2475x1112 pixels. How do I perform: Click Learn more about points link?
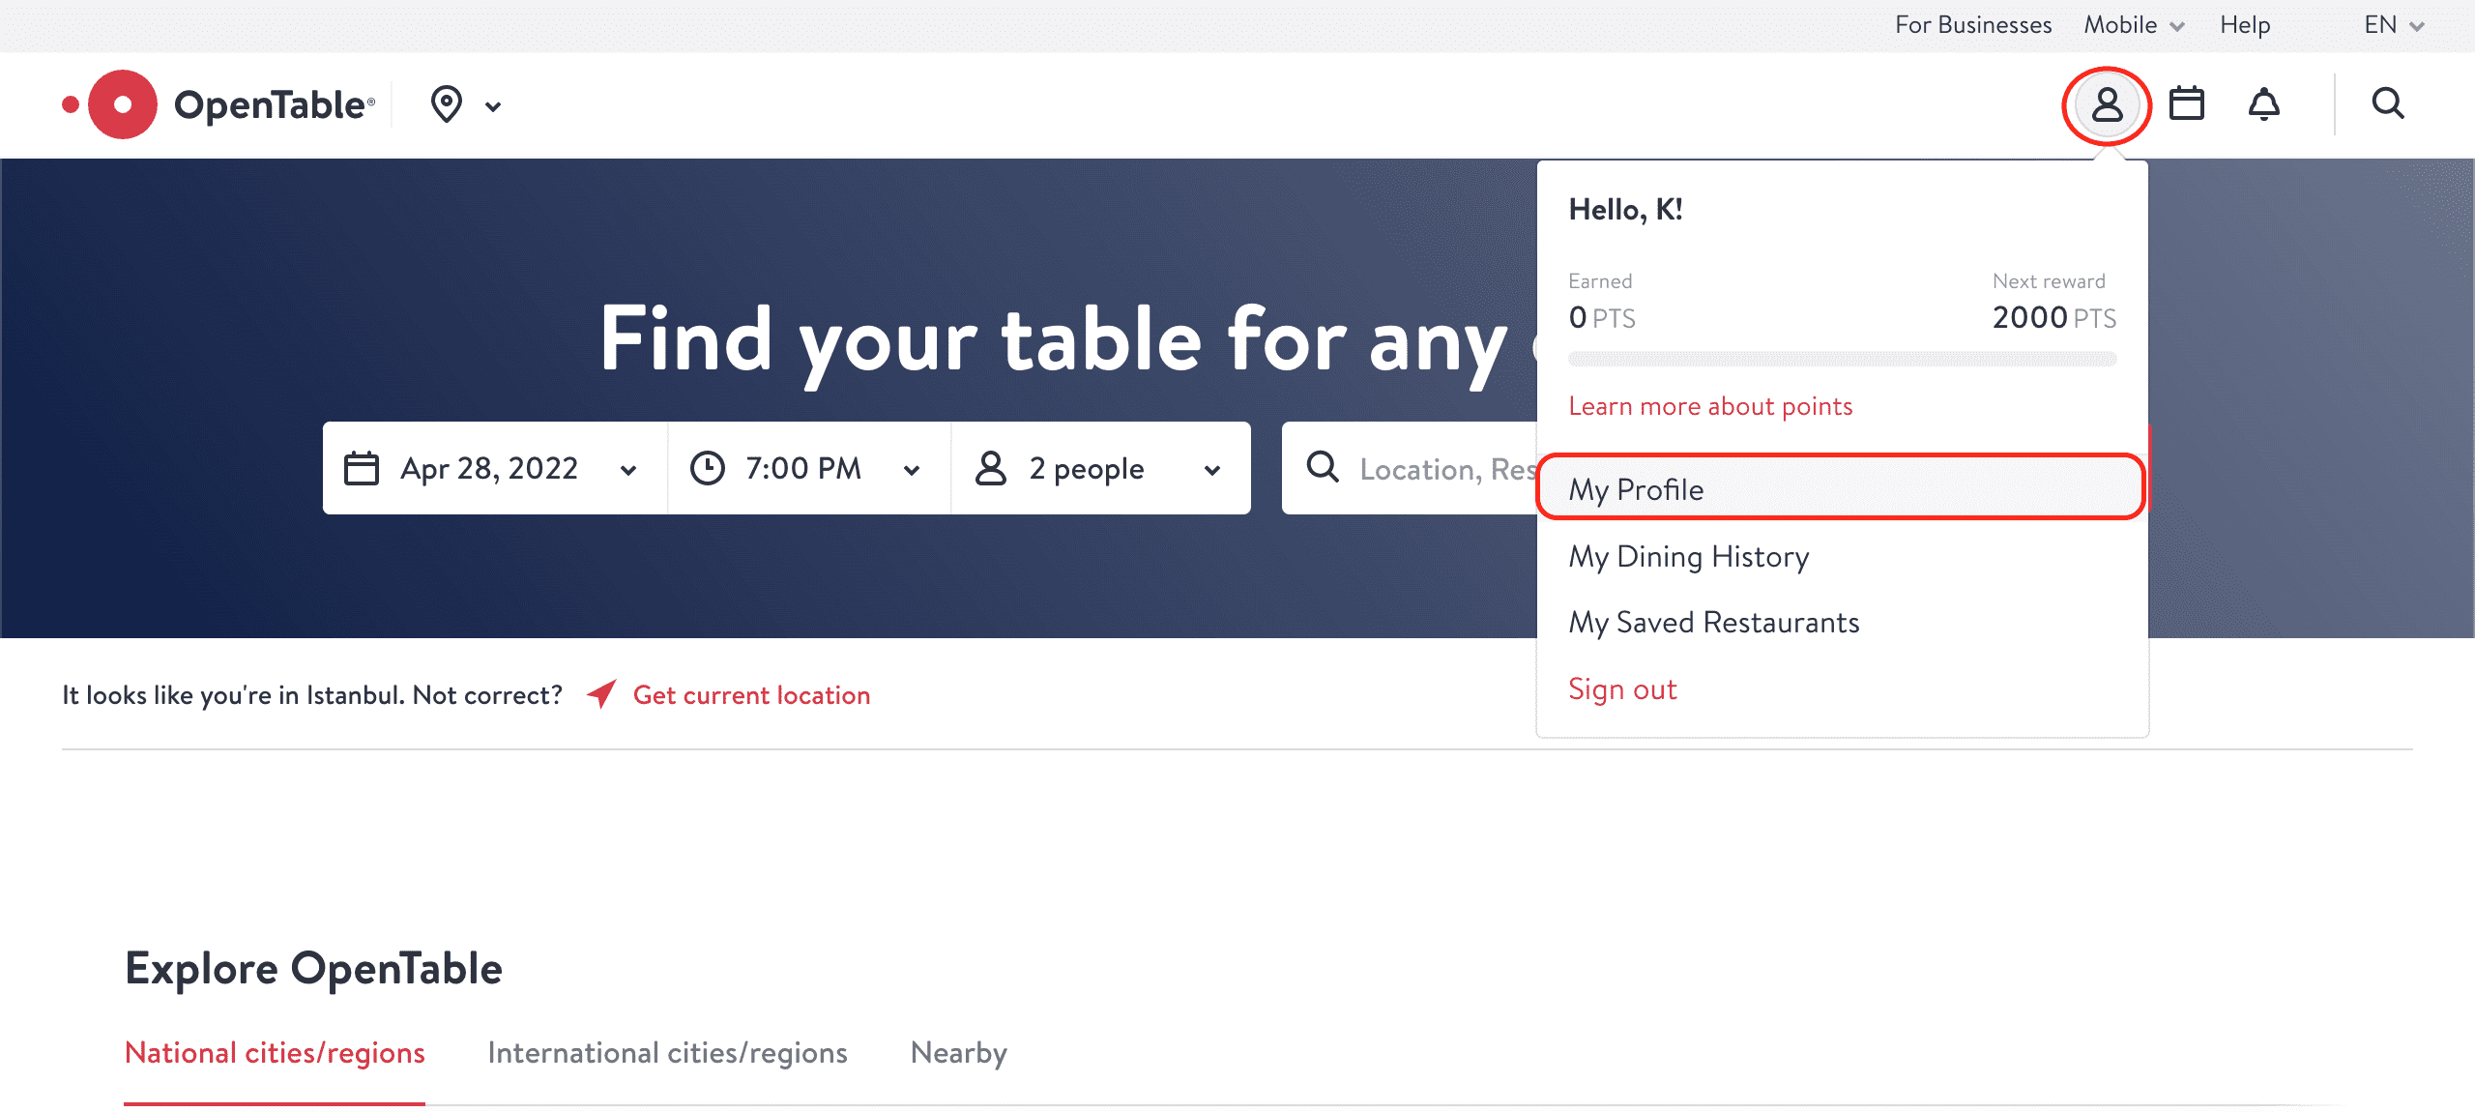coord(1709,406)
